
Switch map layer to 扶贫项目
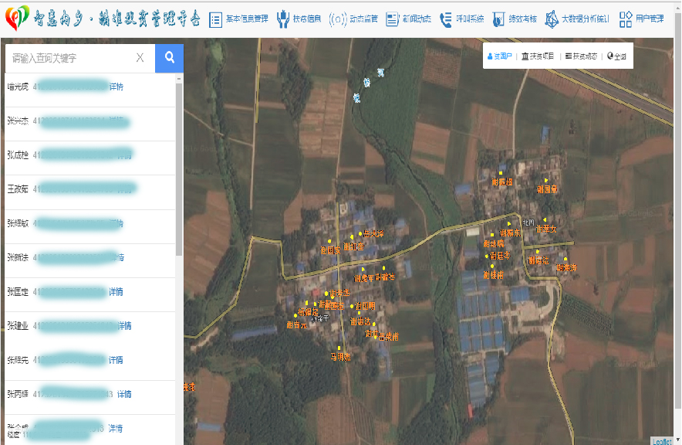(538, 56)
